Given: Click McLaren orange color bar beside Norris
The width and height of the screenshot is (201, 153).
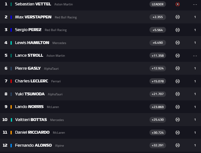Looking at the screenshot, I should click(11, 107).
